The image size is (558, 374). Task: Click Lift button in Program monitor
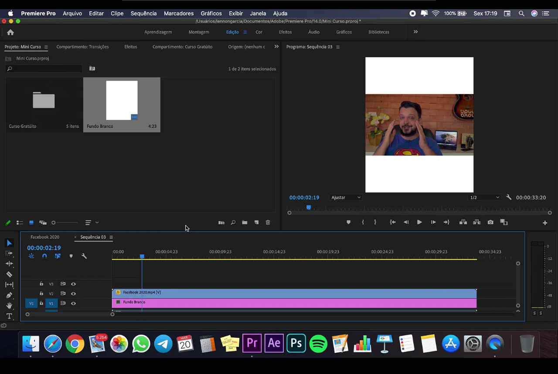(463, 222)
